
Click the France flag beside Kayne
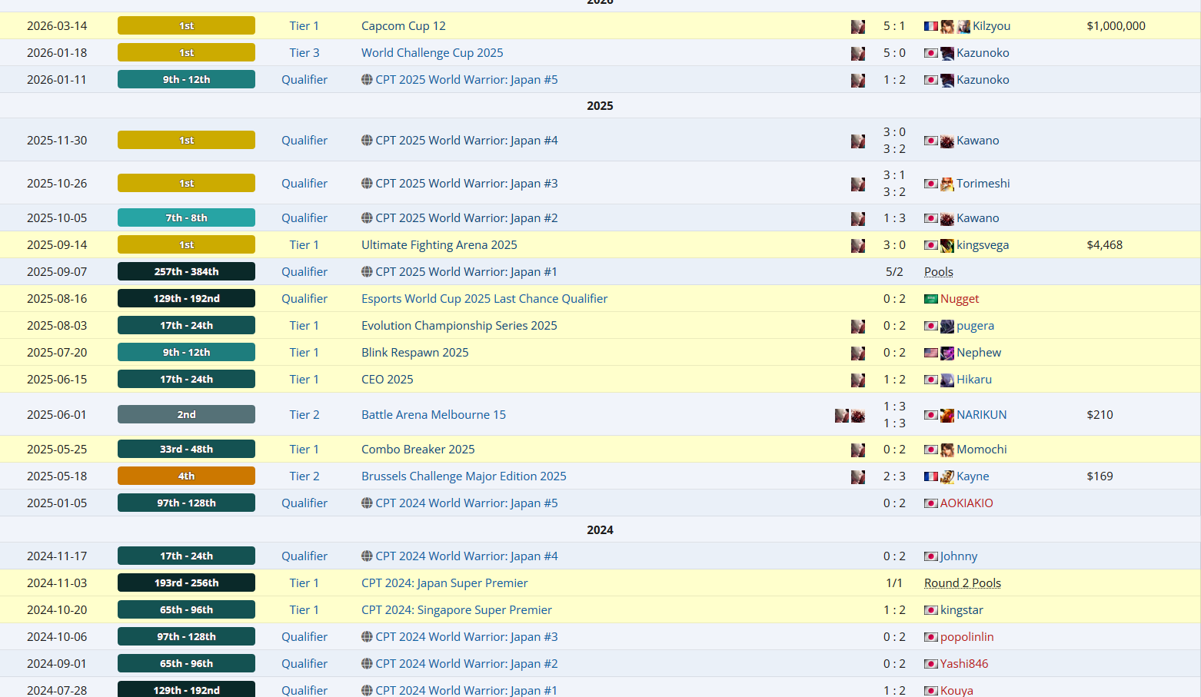930,476
